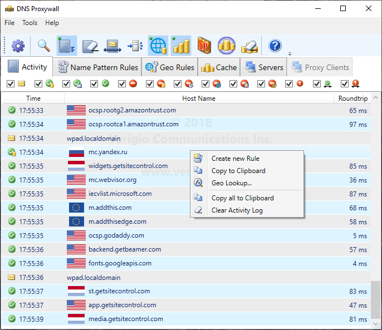Toggle the envelope filter checkbox

pyautogui.click(x=11, y=84)
